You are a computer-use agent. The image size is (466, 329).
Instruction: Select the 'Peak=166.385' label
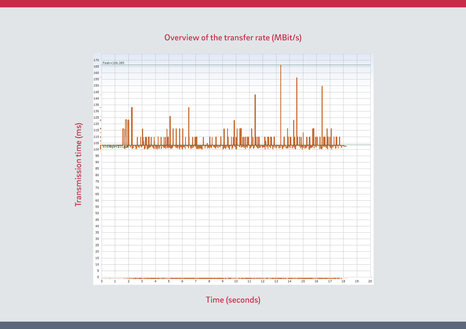(113, 63)
